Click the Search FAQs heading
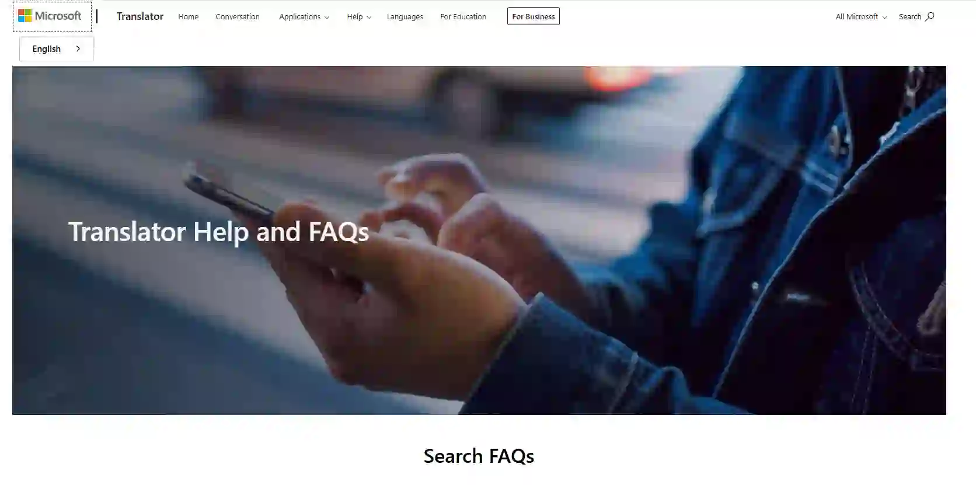This screenshot has height=485, width=976. pyautogui.click(x=479, y=456)
